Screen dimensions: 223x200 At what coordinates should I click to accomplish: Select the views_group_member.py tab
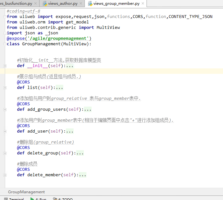[116, 4]
